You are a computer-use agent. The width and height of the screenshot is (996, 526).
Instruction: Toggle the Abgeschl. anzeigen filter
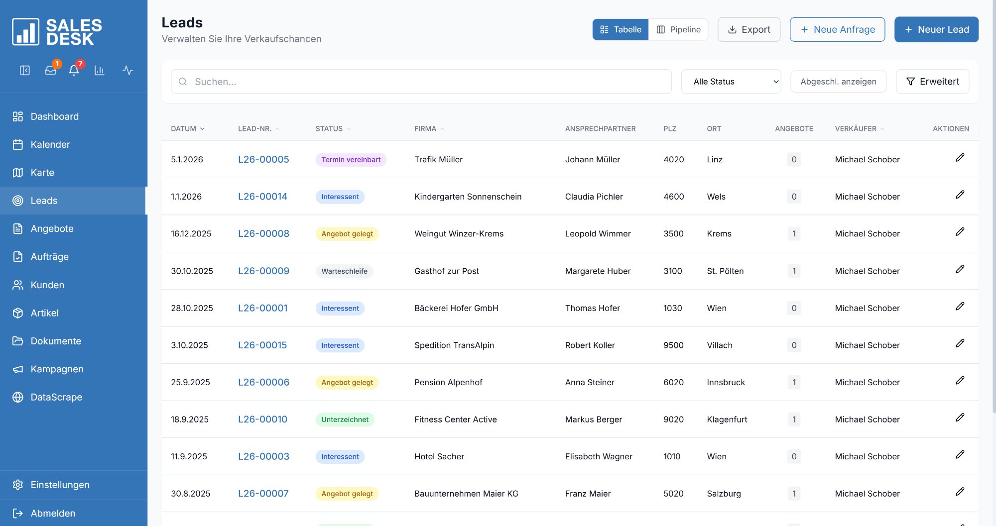(x=838, y=81)
